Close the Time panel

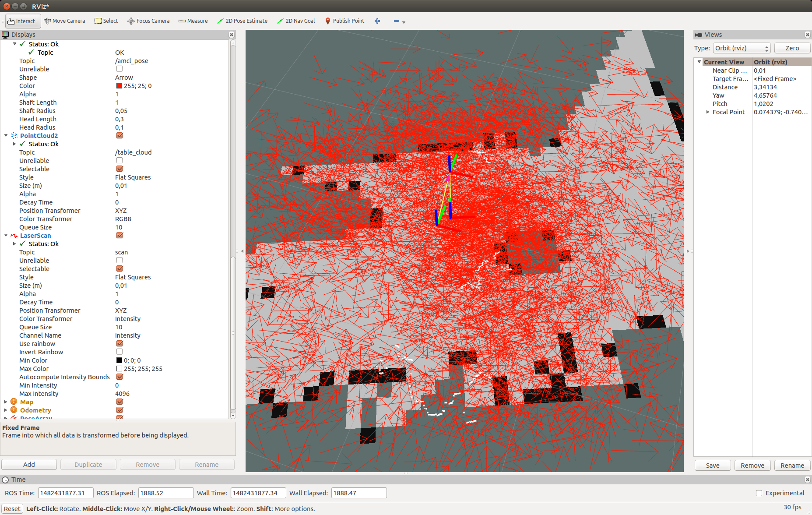click(807, 480)
